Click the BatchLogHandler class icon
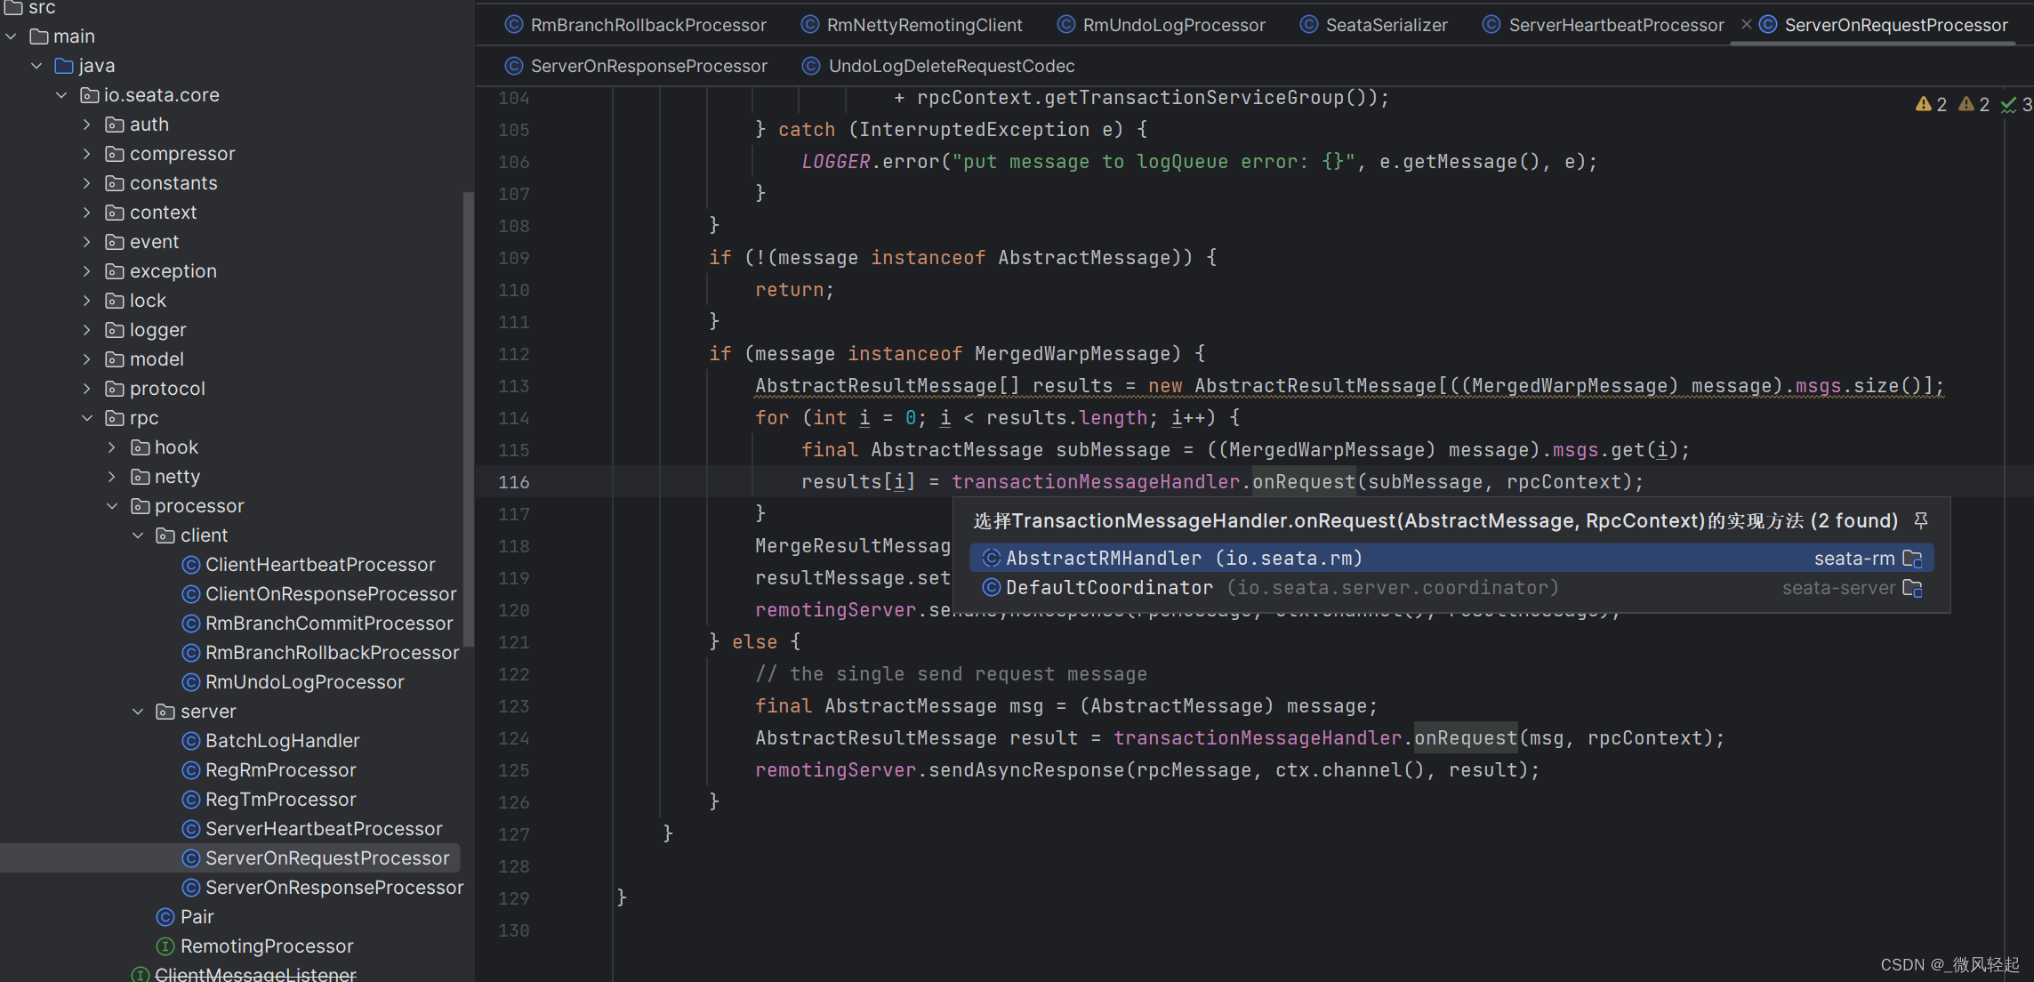Image resolution: width=2034 pixels, height=982 pixels. point(190,741)
